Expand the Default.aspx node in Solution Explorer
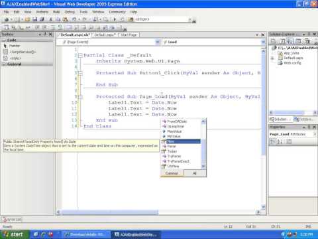The width and height of the screenshot is (318, 239). [x=272, y=58]
